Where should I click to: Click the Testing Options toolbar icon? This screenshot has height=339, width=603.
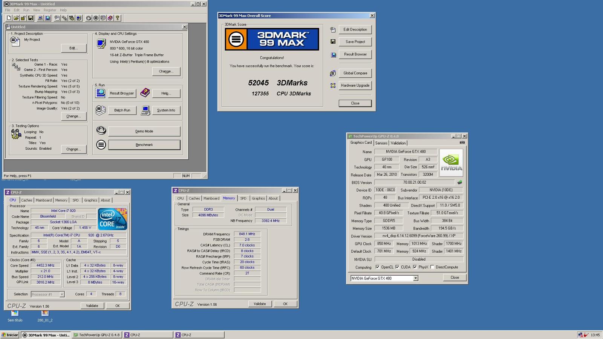(x=72, y=18)
